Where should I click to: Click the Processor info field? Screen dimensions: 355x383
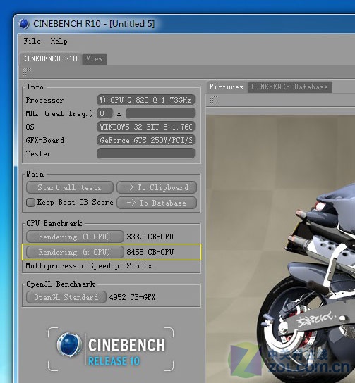tap(146, 100)
